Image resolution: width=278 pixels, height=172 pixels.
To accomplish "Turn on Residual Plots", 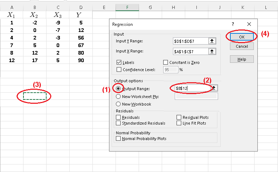I will 179,117.
